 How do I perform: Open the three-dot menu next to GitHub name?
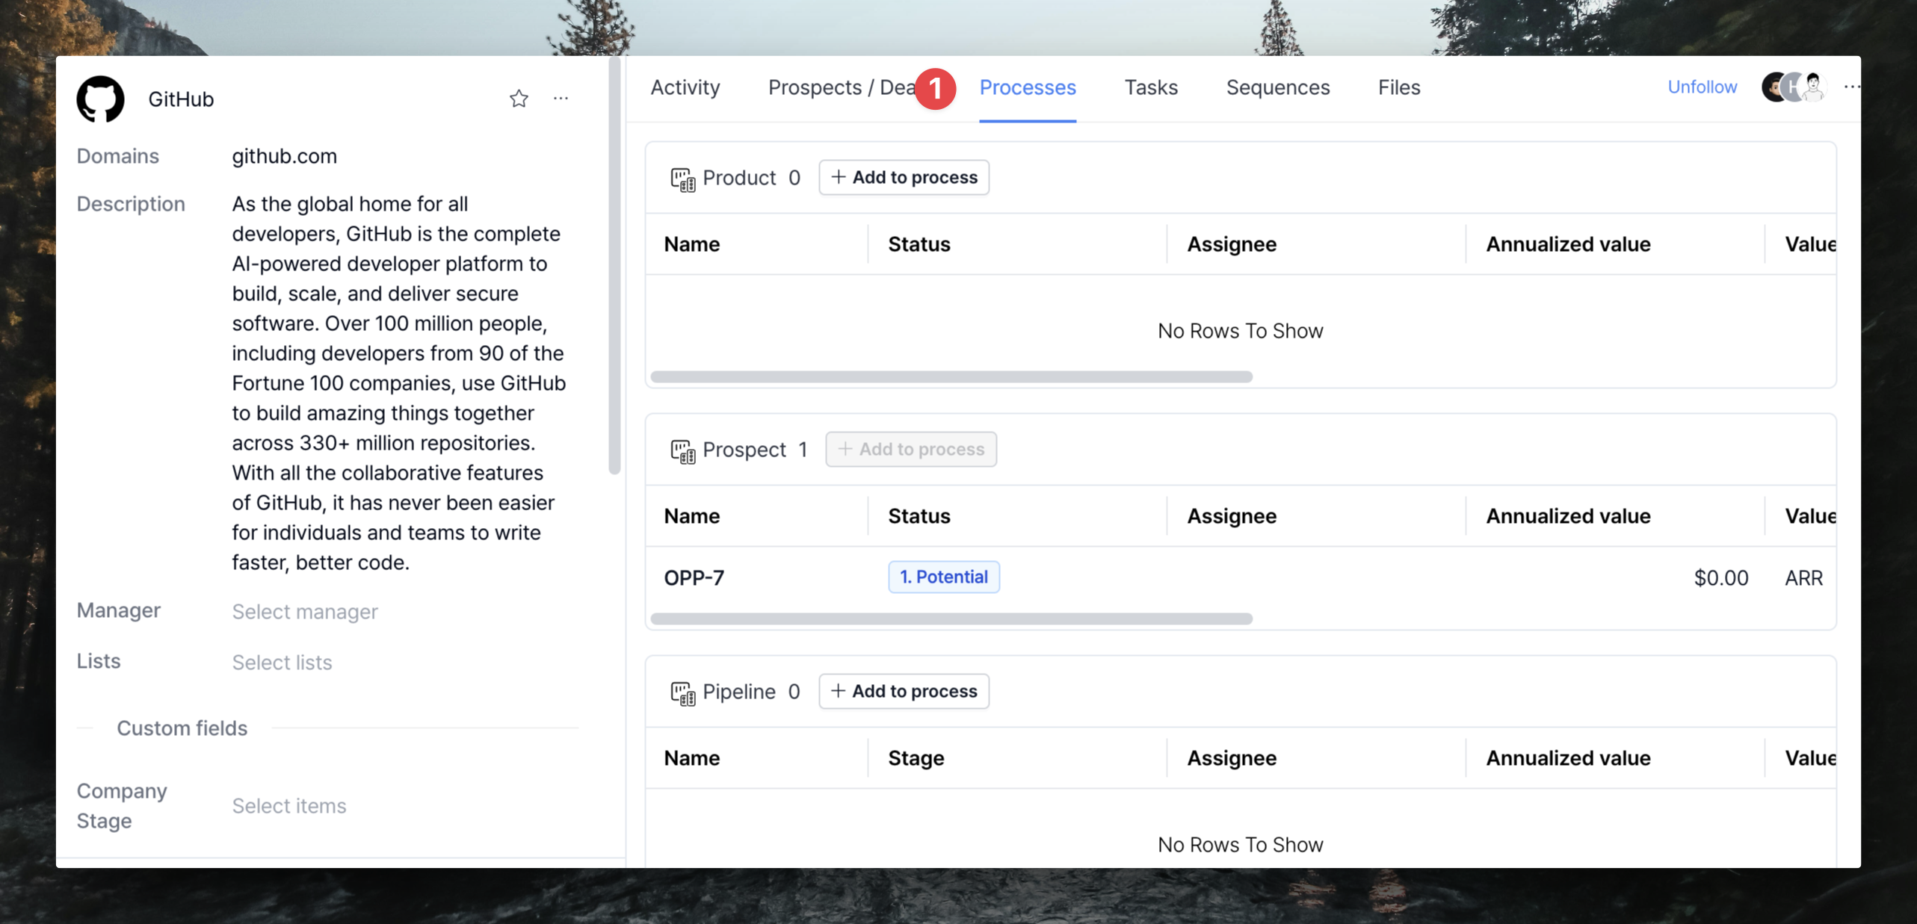point(561,99)
